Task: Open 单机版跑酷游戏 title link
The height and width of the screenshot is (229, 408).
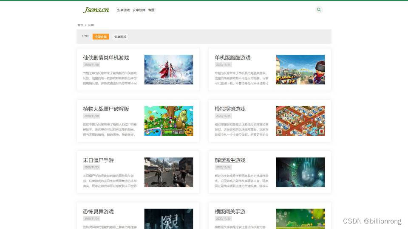Action: click(x=232, y=58)
